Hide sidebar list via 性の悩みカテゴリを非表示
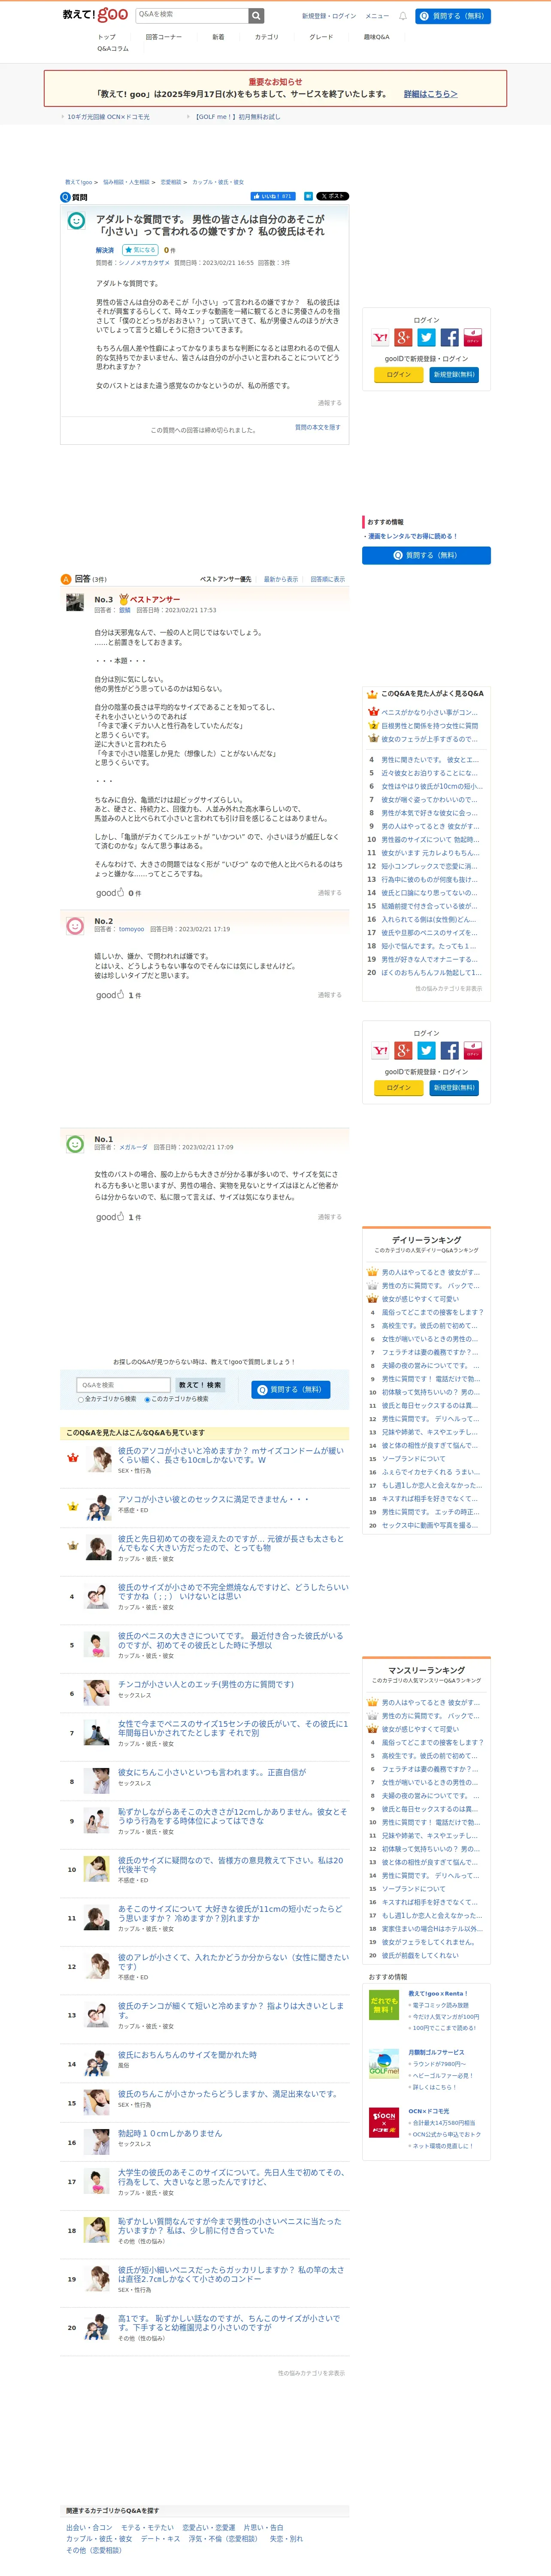 448,989
